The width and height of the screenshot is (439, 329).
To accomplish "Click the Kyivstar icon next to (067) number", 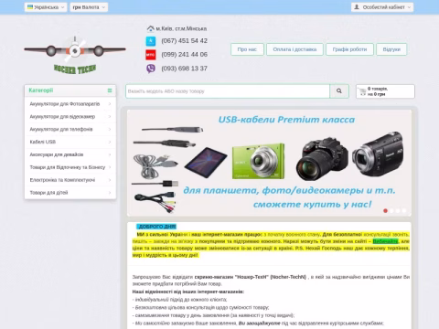I will point(151,41).
